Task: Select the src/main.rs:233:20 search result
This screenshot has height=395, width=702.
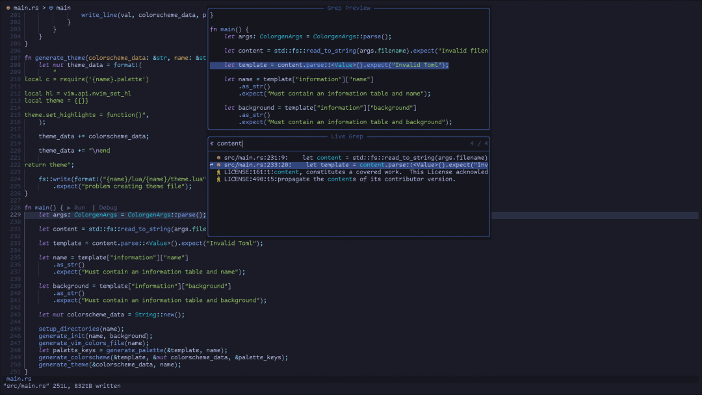Action: click(292, 164)
